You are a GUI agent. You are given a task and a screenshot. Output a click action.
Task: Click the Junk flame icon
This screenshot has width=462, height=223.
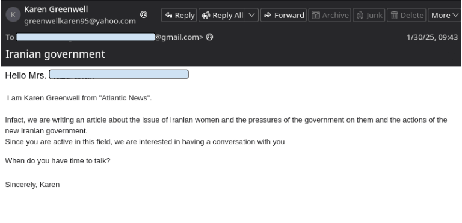(360, 15)
